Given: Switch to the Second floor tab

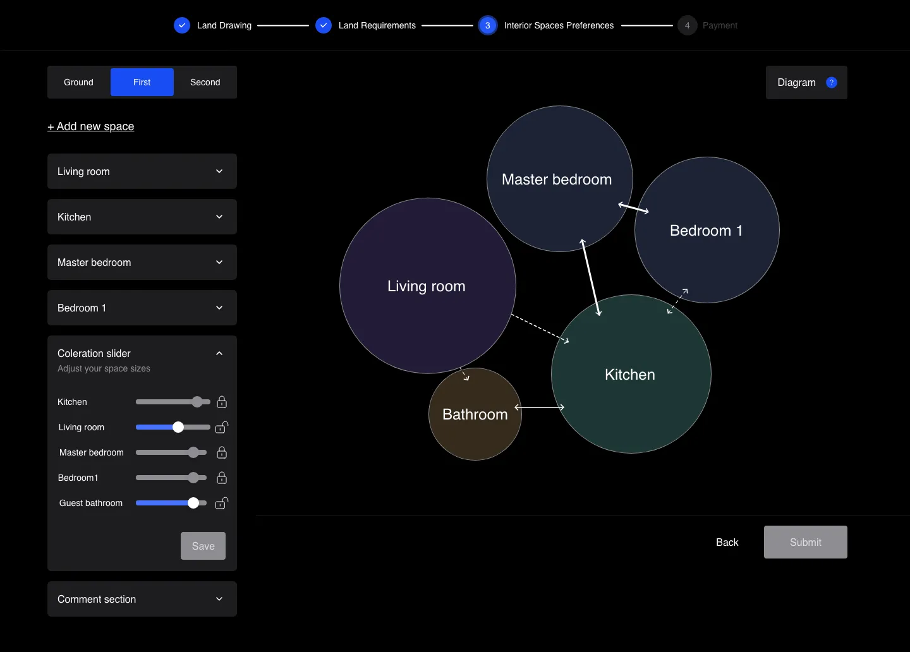Looking at the screenshot, I should [x=204, y=82].
